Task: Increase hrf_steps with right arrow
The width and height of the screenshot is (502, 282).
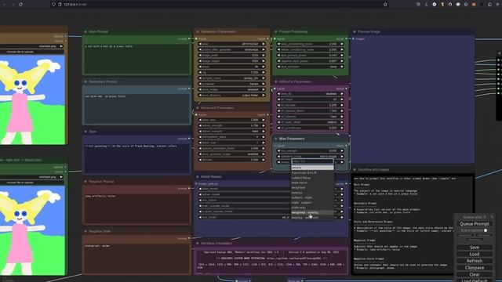Action: coord(342,99)
